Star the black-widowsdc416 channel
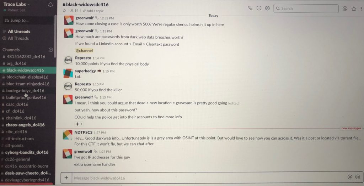 (x=64, y=11)
